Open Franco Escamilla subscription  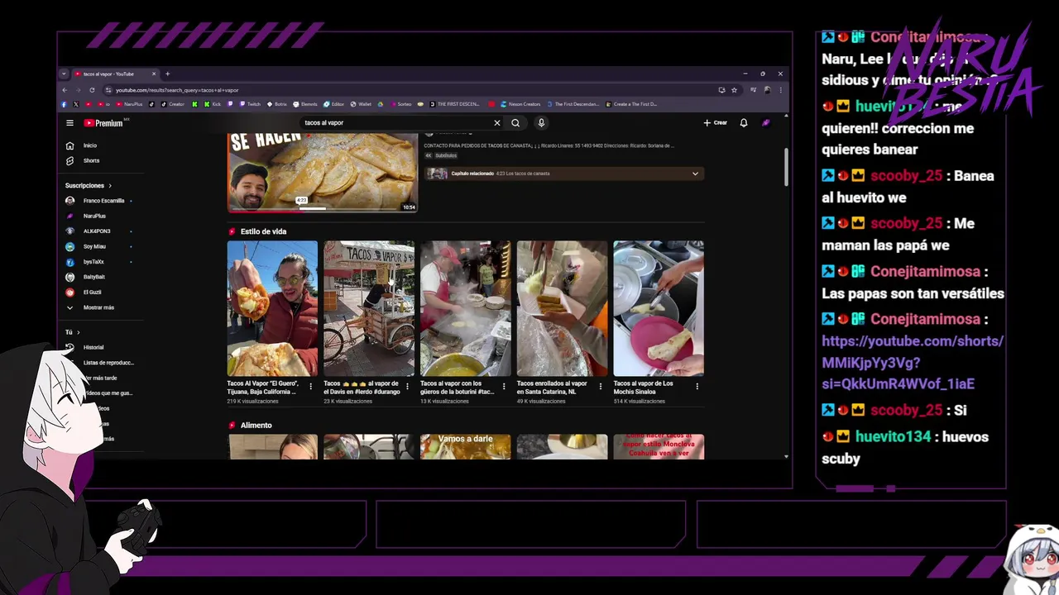click(98, 201)
